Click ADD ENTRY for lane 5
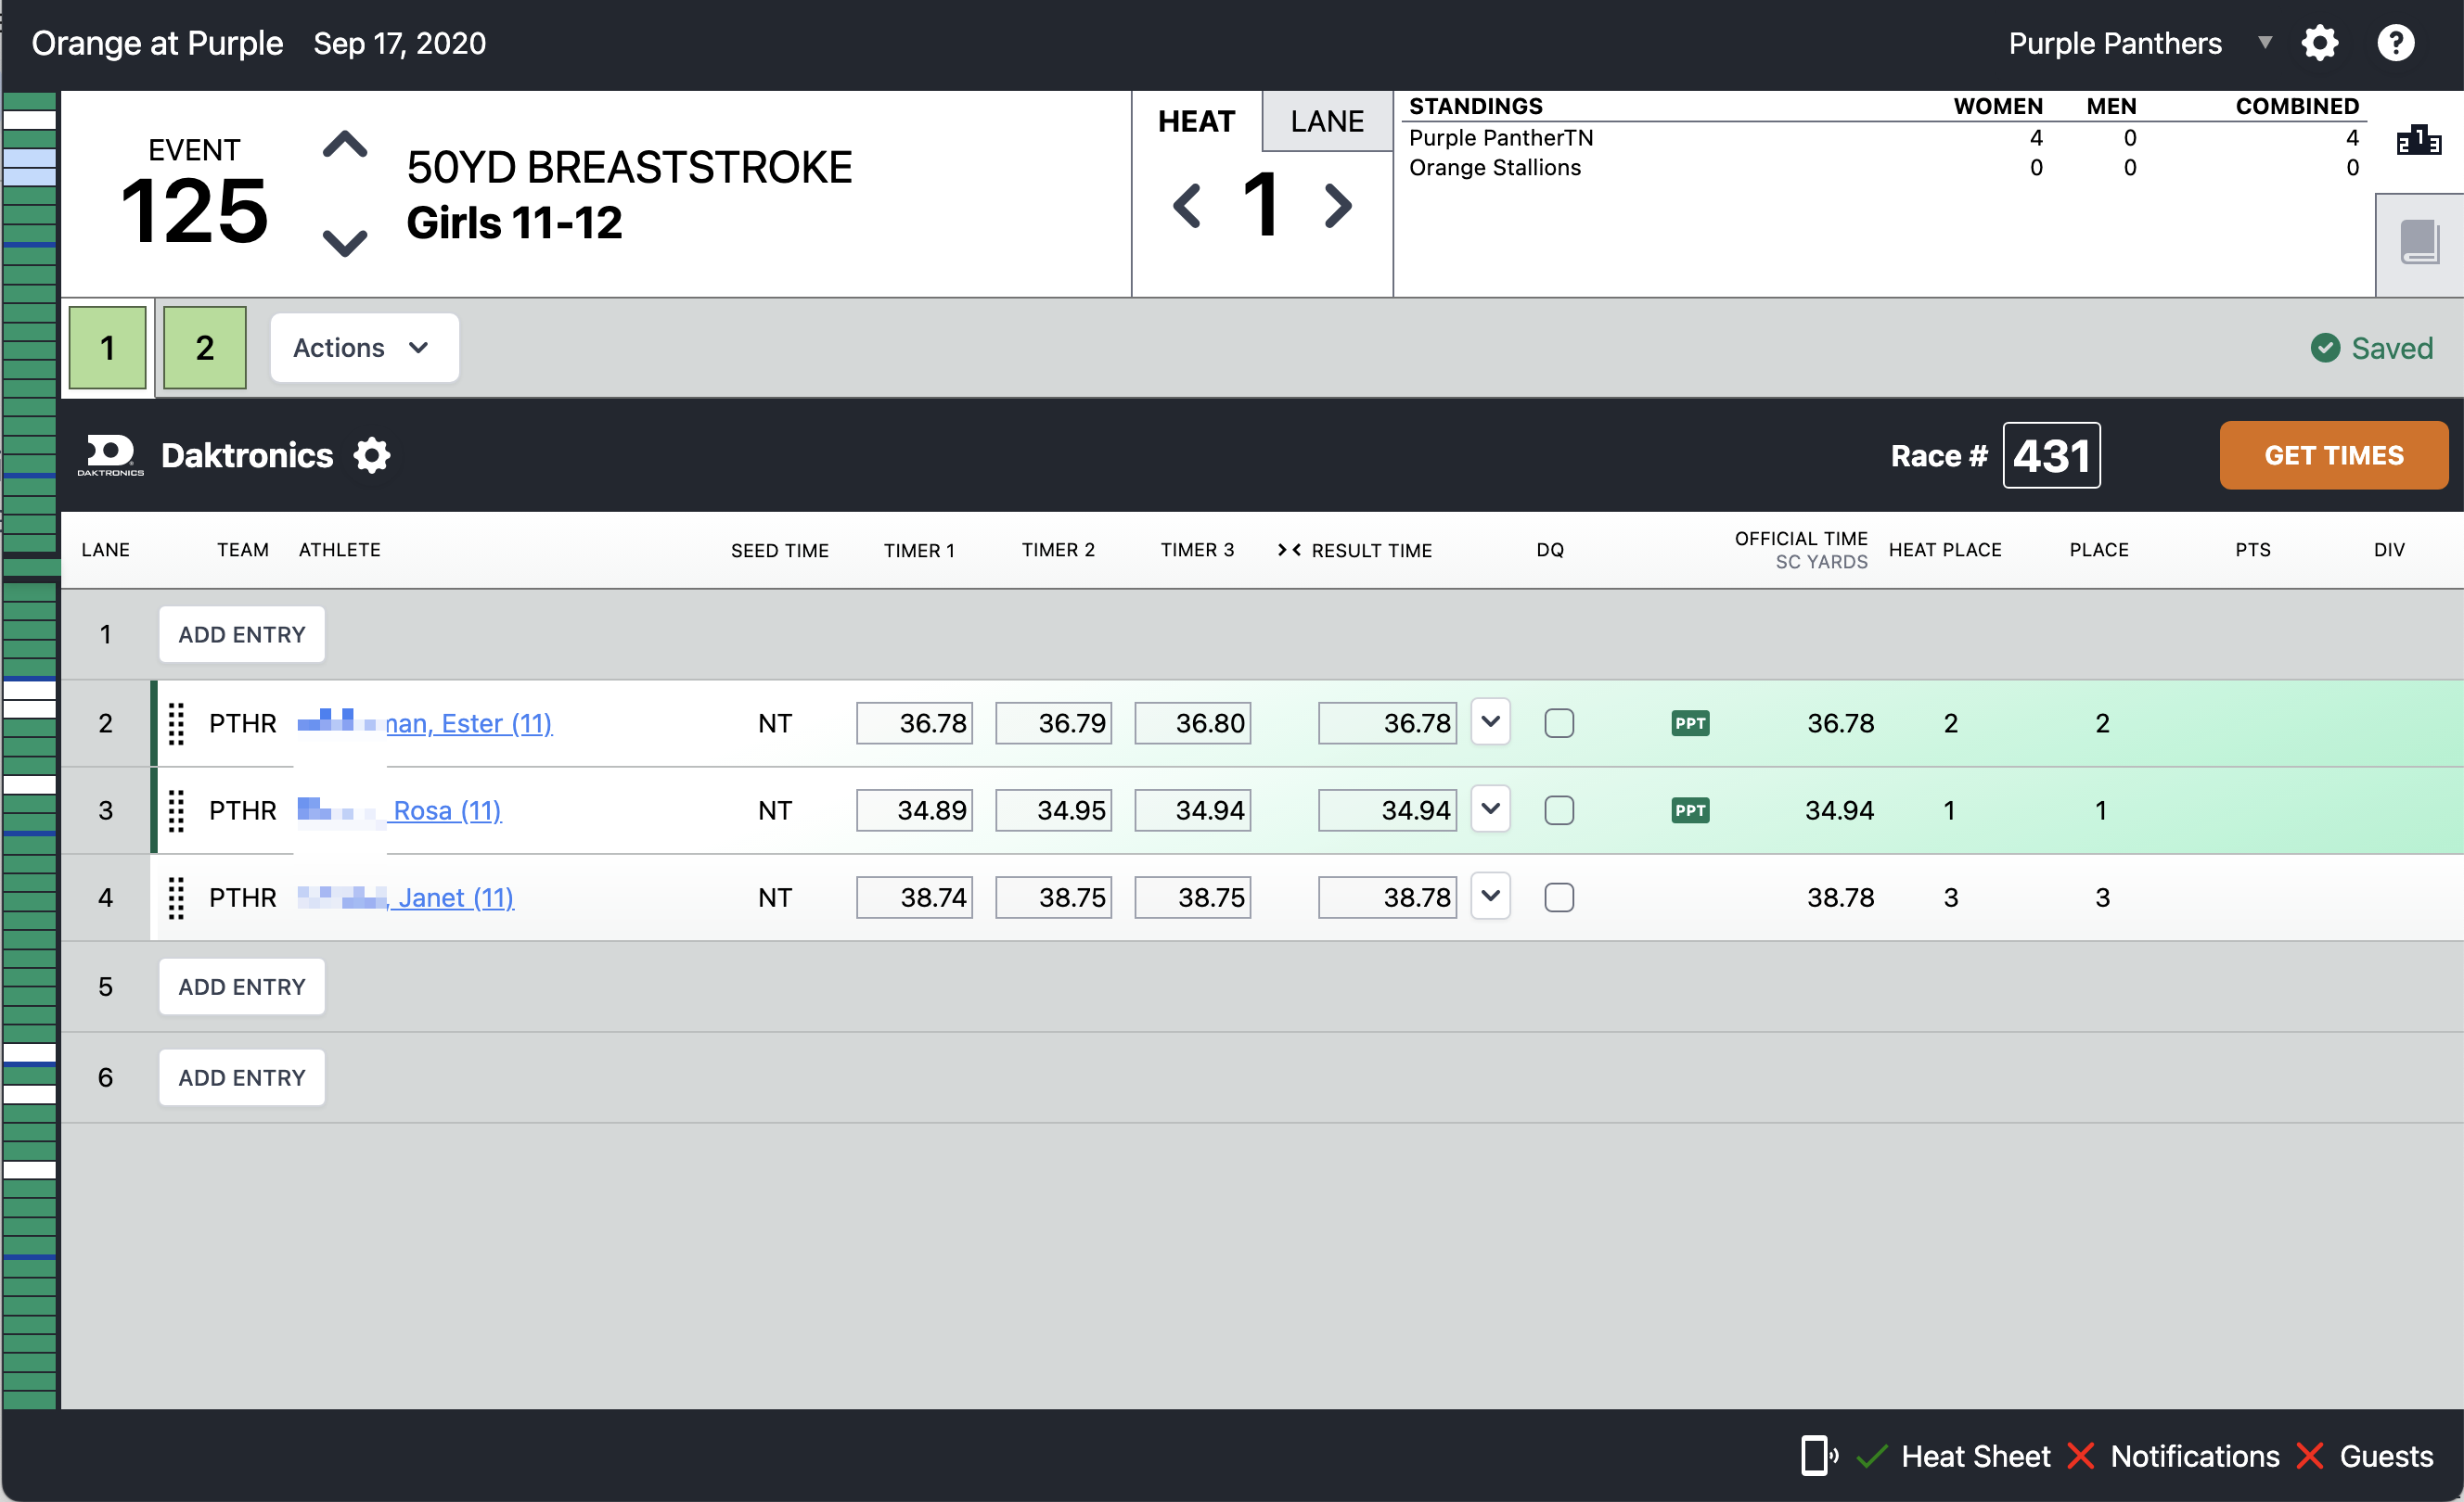2464x1502 pixels. (x=242, y=986)
